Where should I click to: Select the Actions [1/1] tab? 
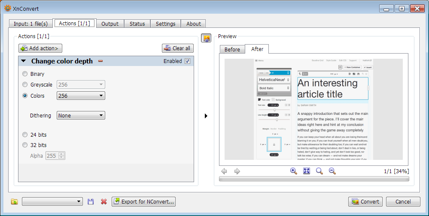[74, 24]
